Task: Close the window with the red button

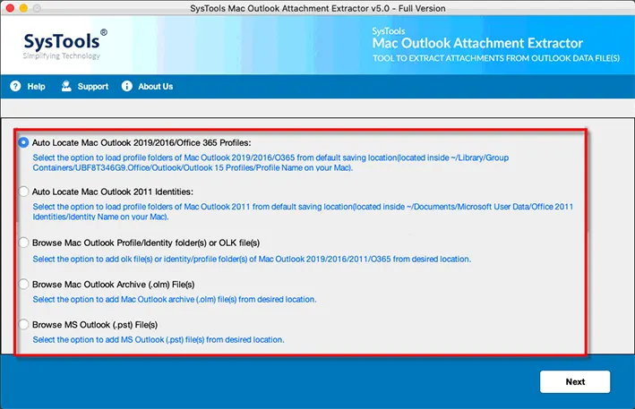Action: point(10,8)
